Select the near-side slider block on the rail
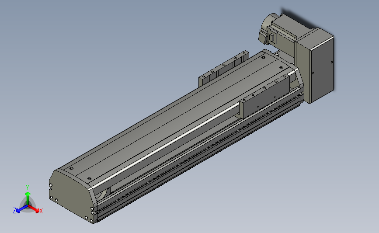Viewport: 379px width, 233px height. [266, 97]
